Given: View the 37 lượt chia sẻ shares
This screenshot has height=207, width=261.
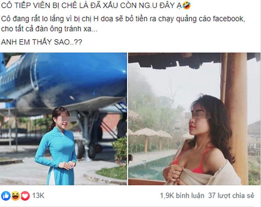Looking at the screenshot, I should coord(231,196).
